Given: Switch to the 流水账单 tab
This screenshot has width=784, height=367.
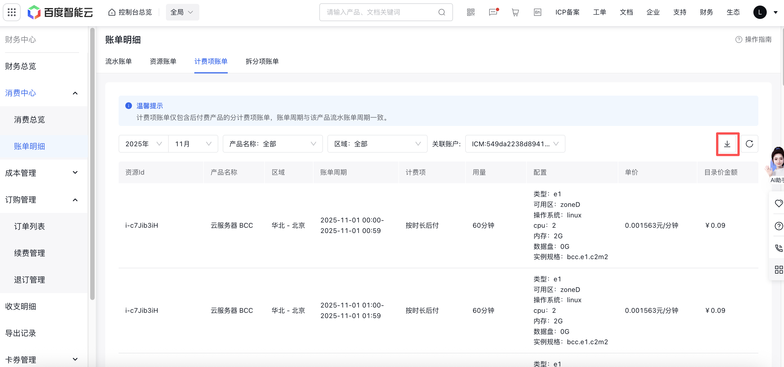Looking at the screenshot, I should 118,61.
